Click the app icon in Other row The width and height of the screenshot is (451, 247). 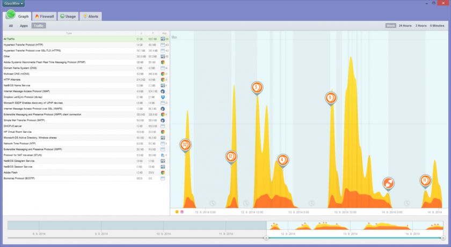coord(163,56)
